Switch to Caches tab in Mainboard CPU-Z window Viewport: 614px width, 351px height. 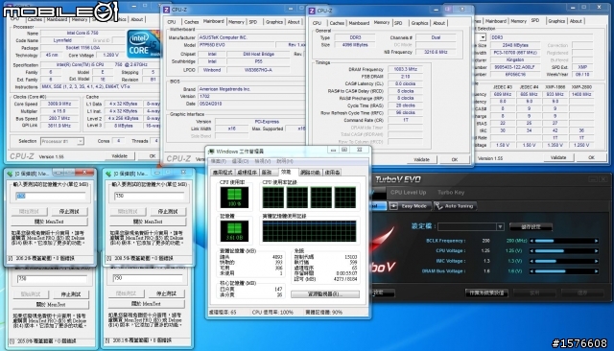click(192, 22)
